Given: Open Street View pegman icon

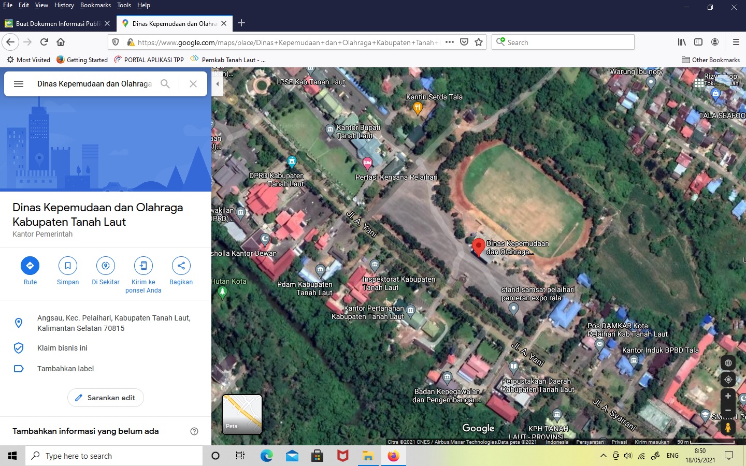Looking at the screenshot, I should (728, 428).
